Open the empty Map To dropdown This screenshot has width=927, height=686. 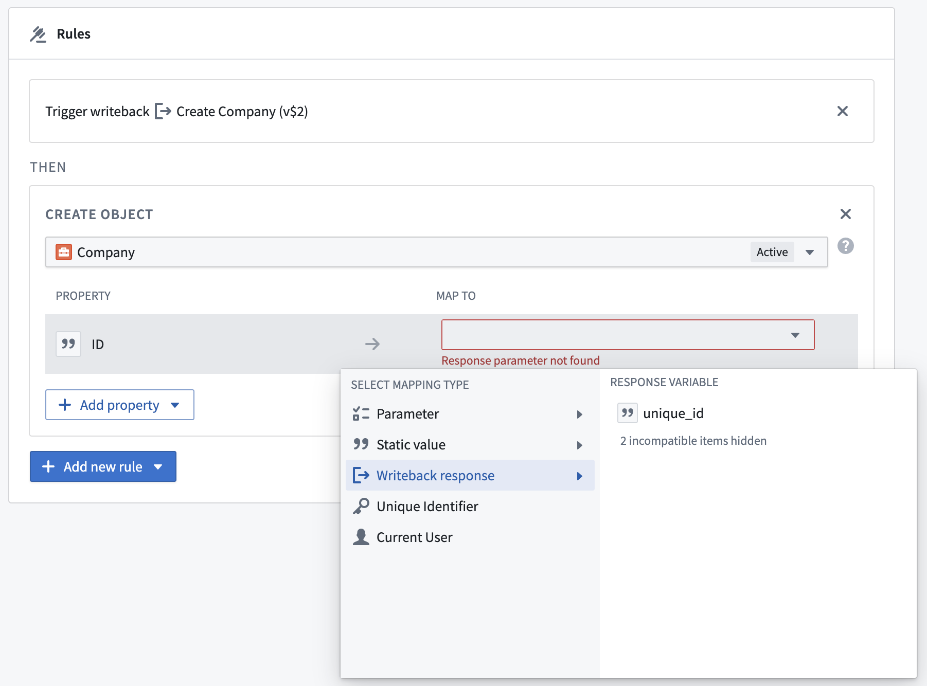click(628, 335)
